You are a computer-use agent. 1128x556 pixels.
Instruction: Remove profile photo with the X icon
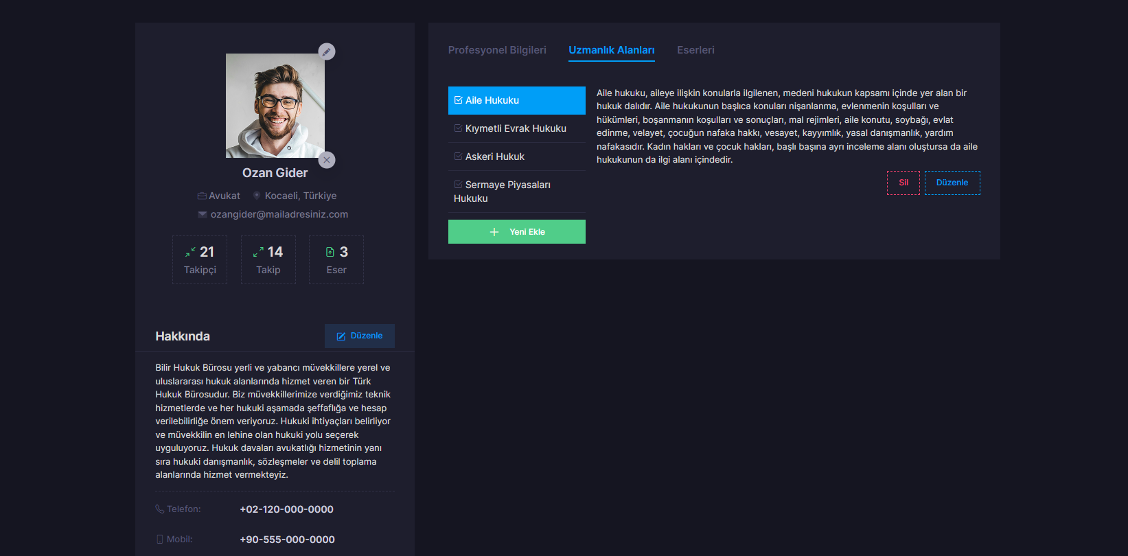327,160
